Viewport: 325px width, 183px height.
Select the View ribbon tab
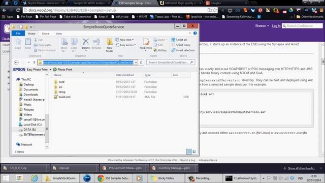coord(59,34)
